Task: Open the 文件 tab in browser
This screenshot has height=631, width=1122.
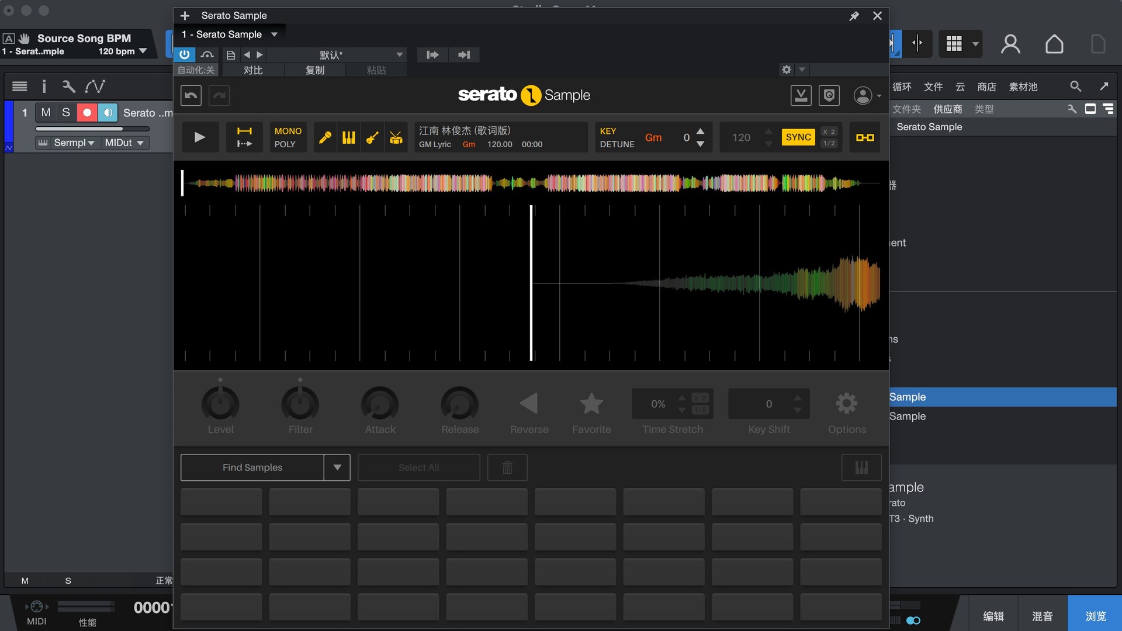Action: 933,86
